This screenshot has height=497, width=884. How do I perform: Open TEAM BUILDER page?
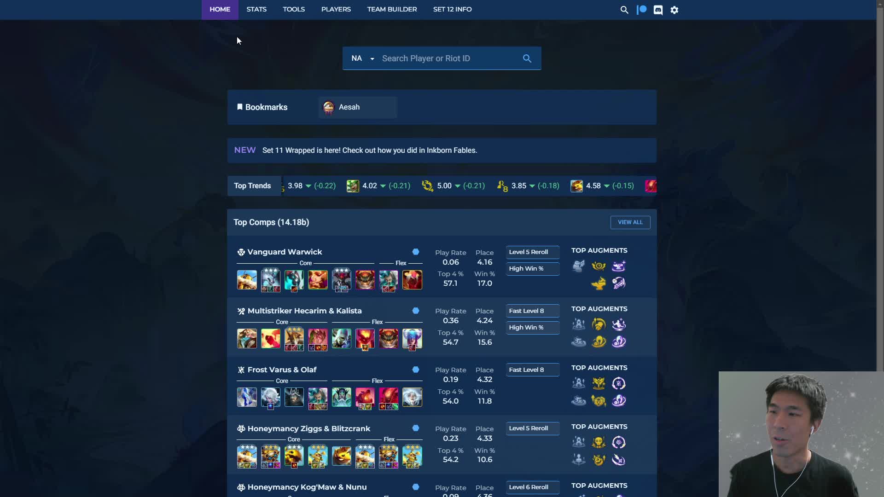coord(392,9)
